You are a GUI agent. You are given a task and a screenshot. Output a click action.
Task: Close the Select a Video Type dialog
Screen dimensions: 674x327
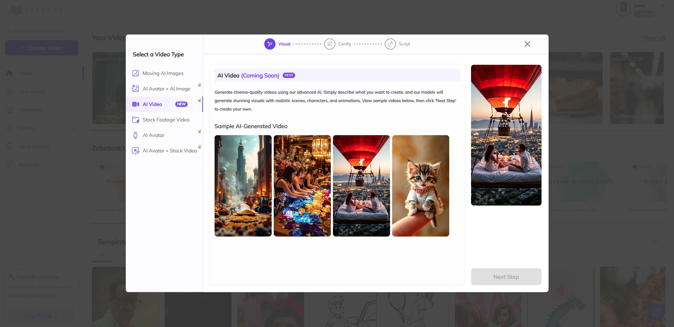tap(527, 44)
